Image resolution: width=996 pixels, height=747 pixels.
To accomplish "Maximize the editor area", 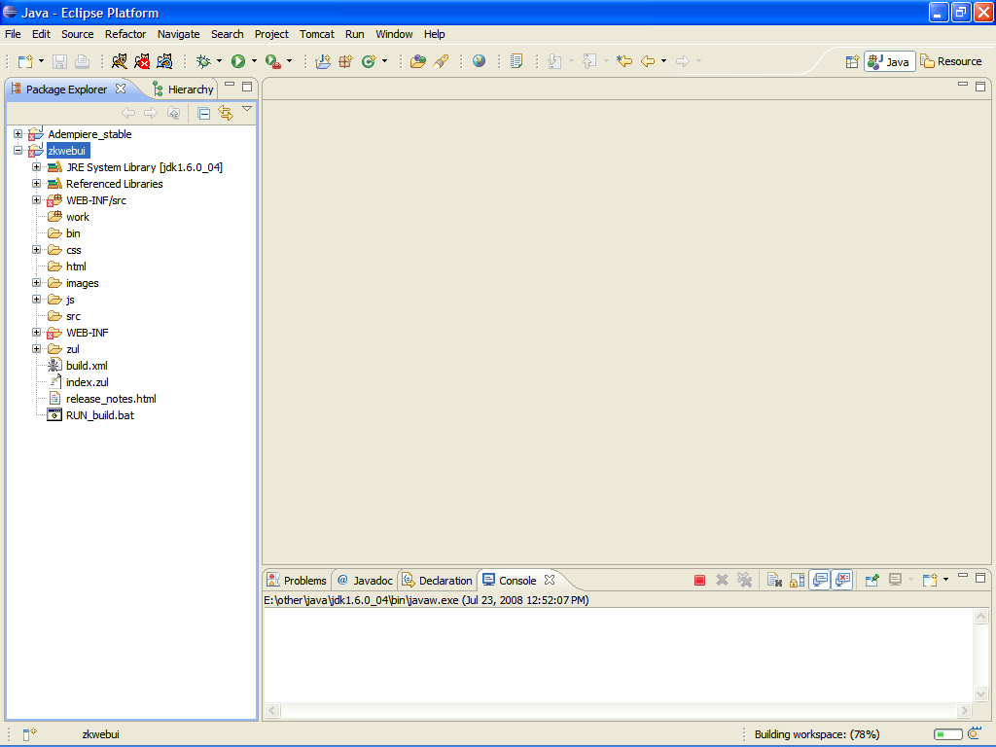I will pyautogui.click(x=980, y=87).
